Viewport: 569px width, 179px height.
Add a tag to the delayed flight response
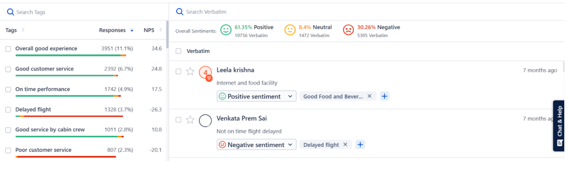point(360,145)
